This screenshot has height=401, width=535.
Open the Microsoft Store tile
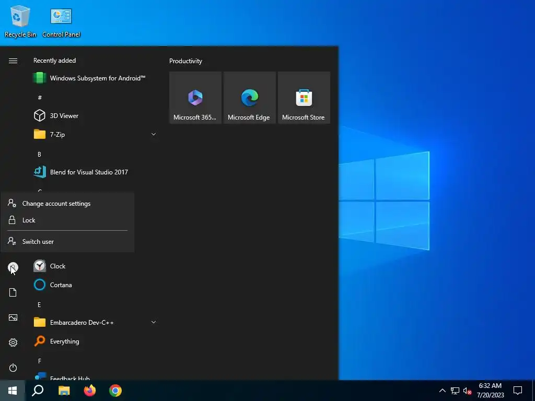[x=304, y=98]
